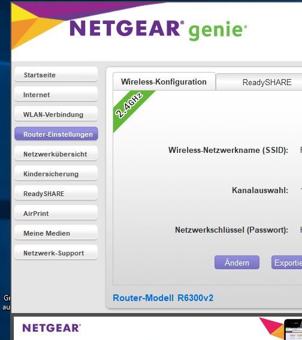The height and width of the screenshot is (340, 302).
Task: Click the phone image in bottom banner
Action: coord(293,329)
